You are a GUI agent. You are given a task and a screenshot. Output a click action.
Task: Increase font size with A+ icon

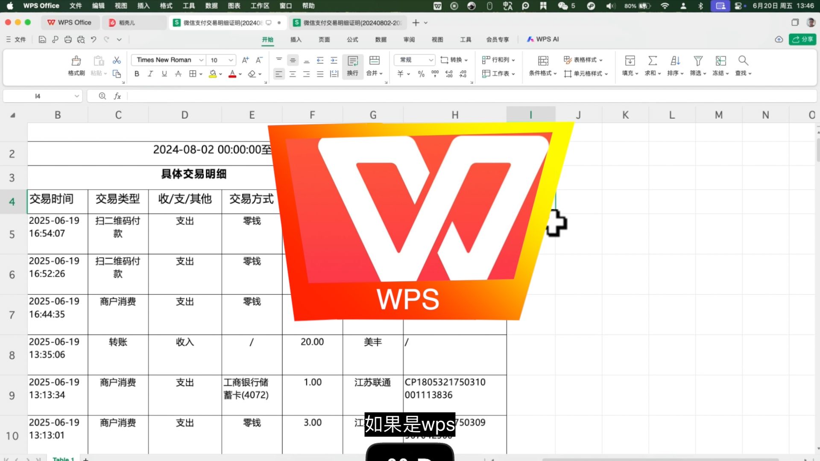click(245, 60)
